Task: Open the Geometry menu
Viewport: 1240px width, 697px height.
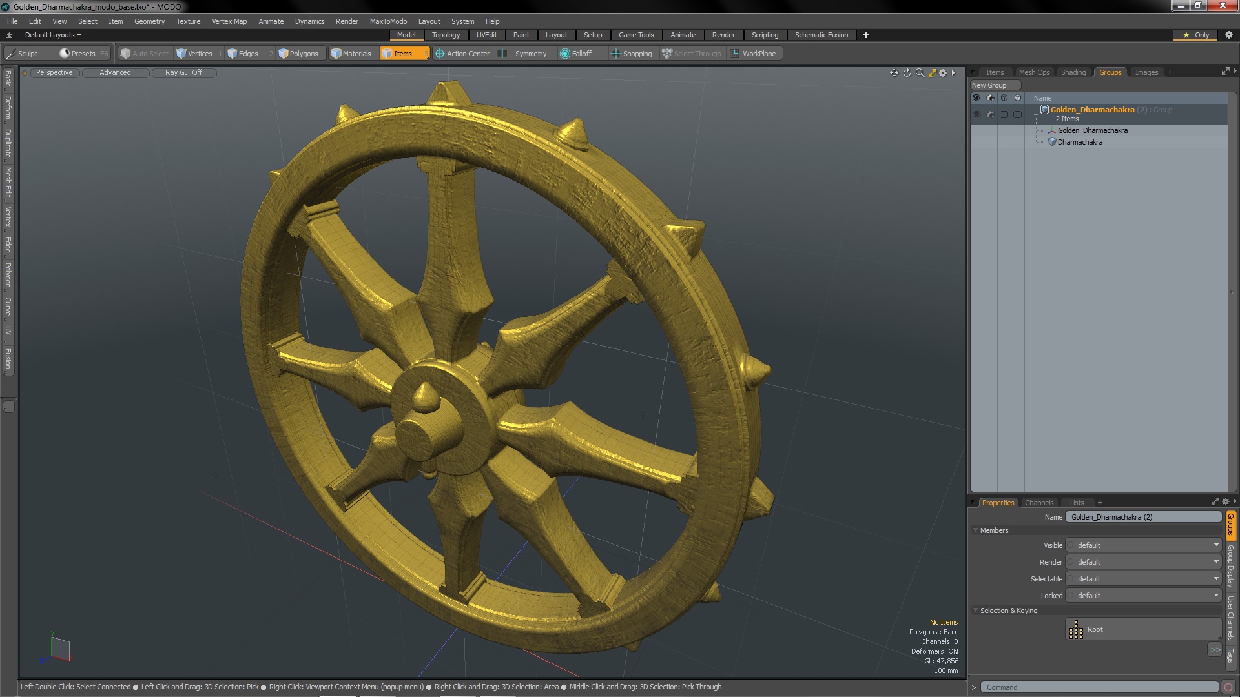Action: (149, 21)
